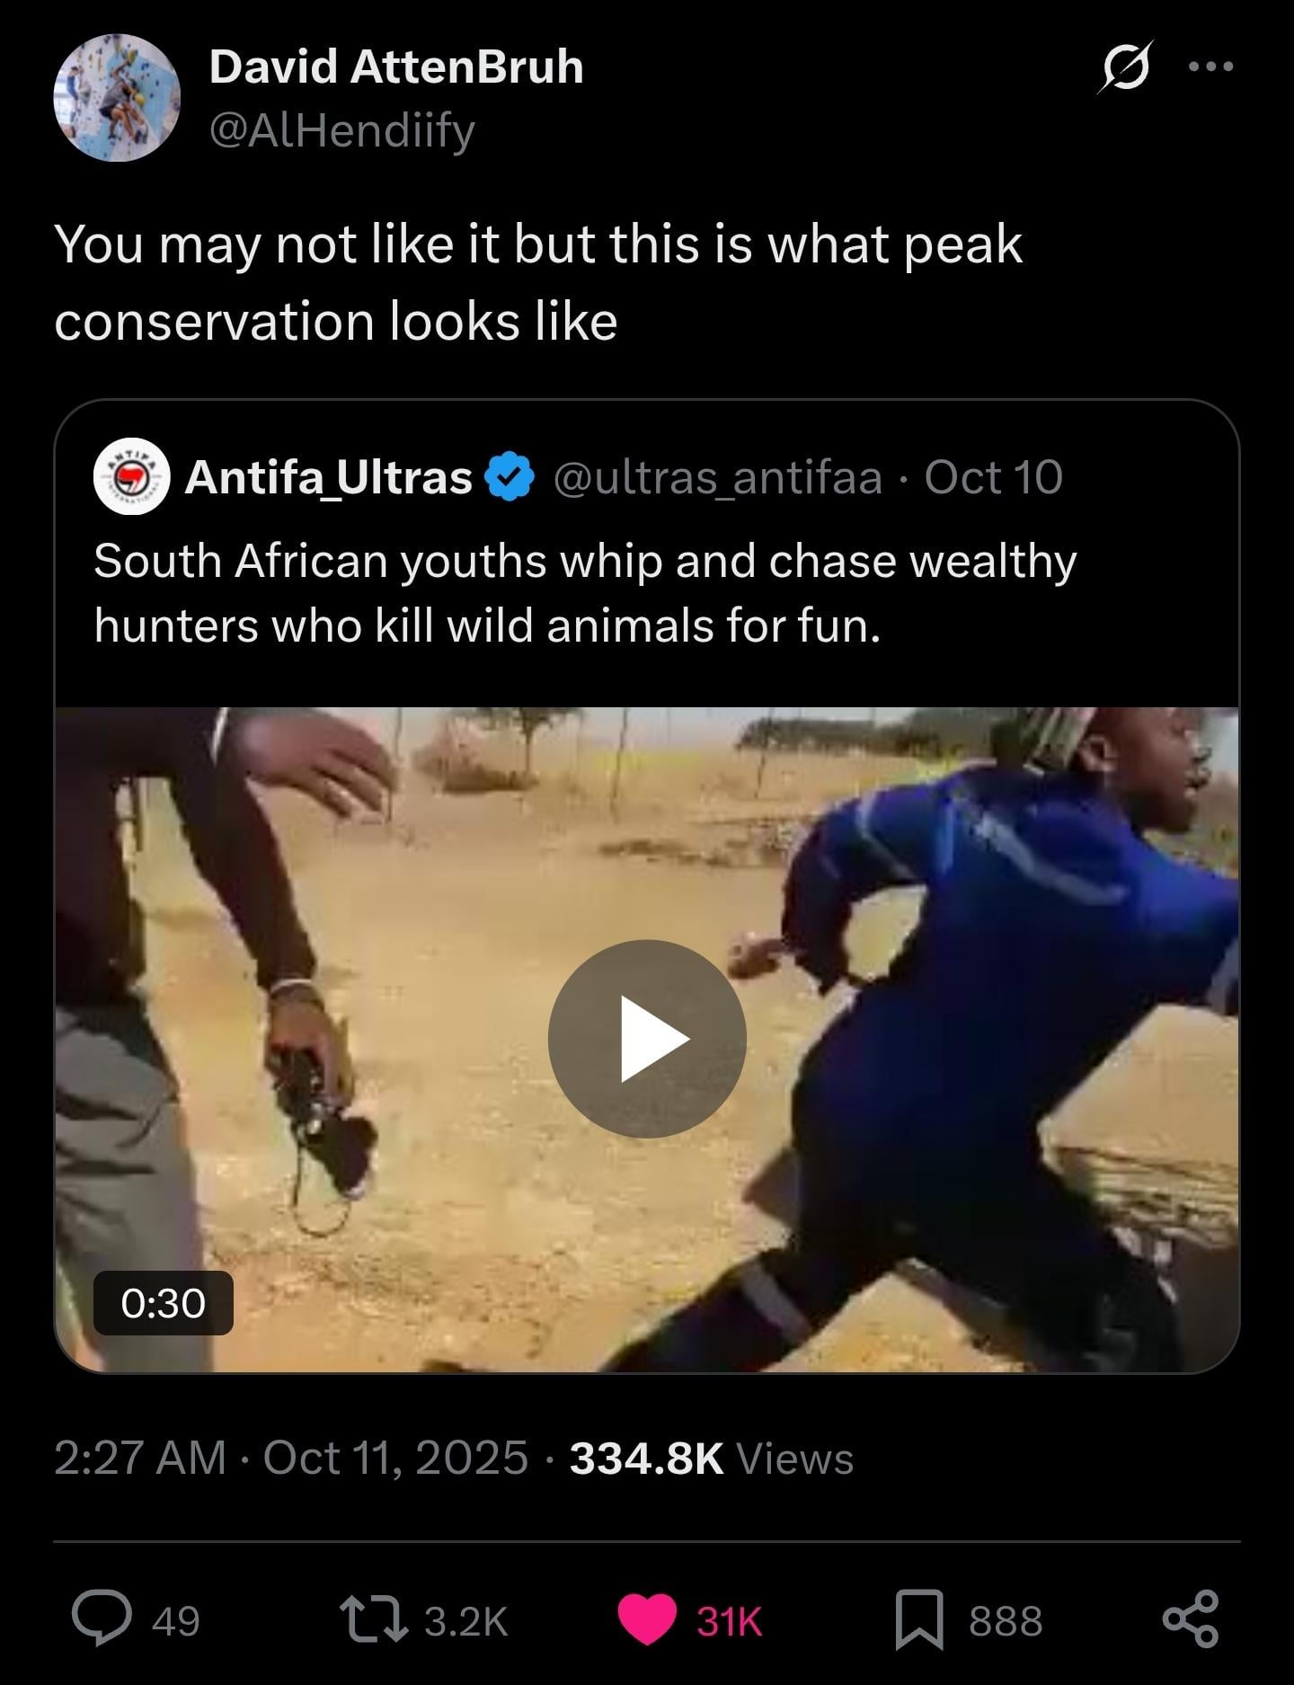Open the David AttenBruh display name
The height and width of the screenshot is (1685, 1294).
[396, 67]
